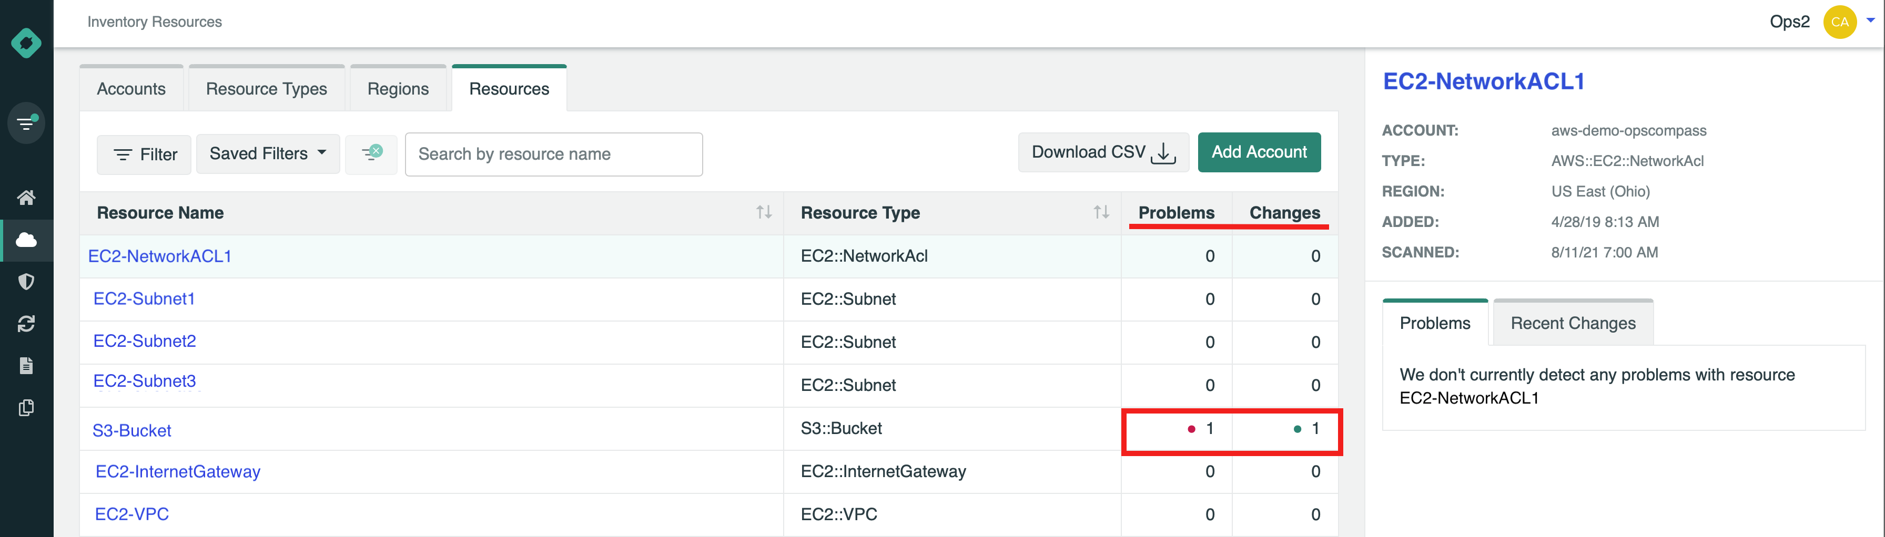Click the Inventory Resources page title
Screen dimensions: 1885x537
155,22
